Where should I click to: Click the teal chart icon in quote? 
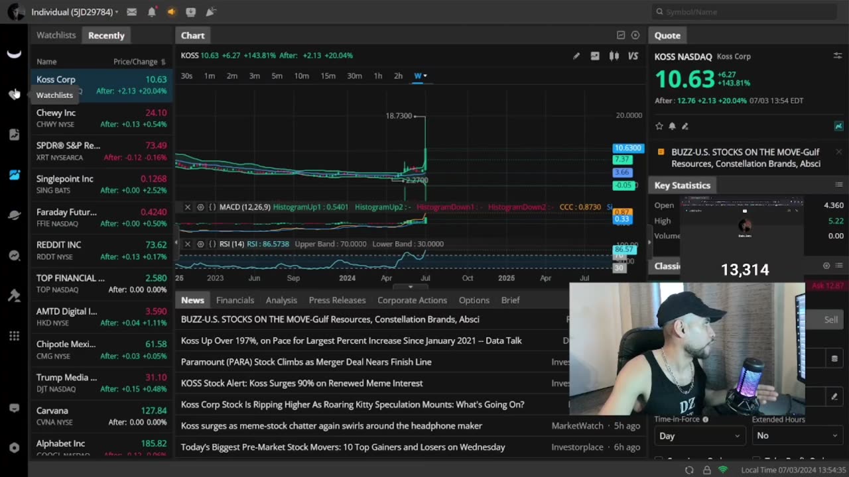[x=838, y=126]
